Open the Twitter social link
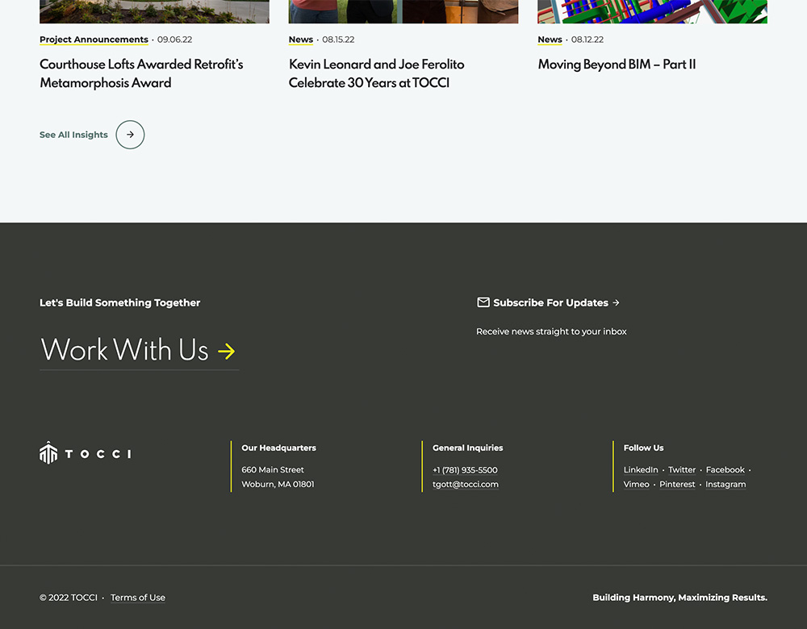Viewport: 807px width, 629px height. pos(682,470)
